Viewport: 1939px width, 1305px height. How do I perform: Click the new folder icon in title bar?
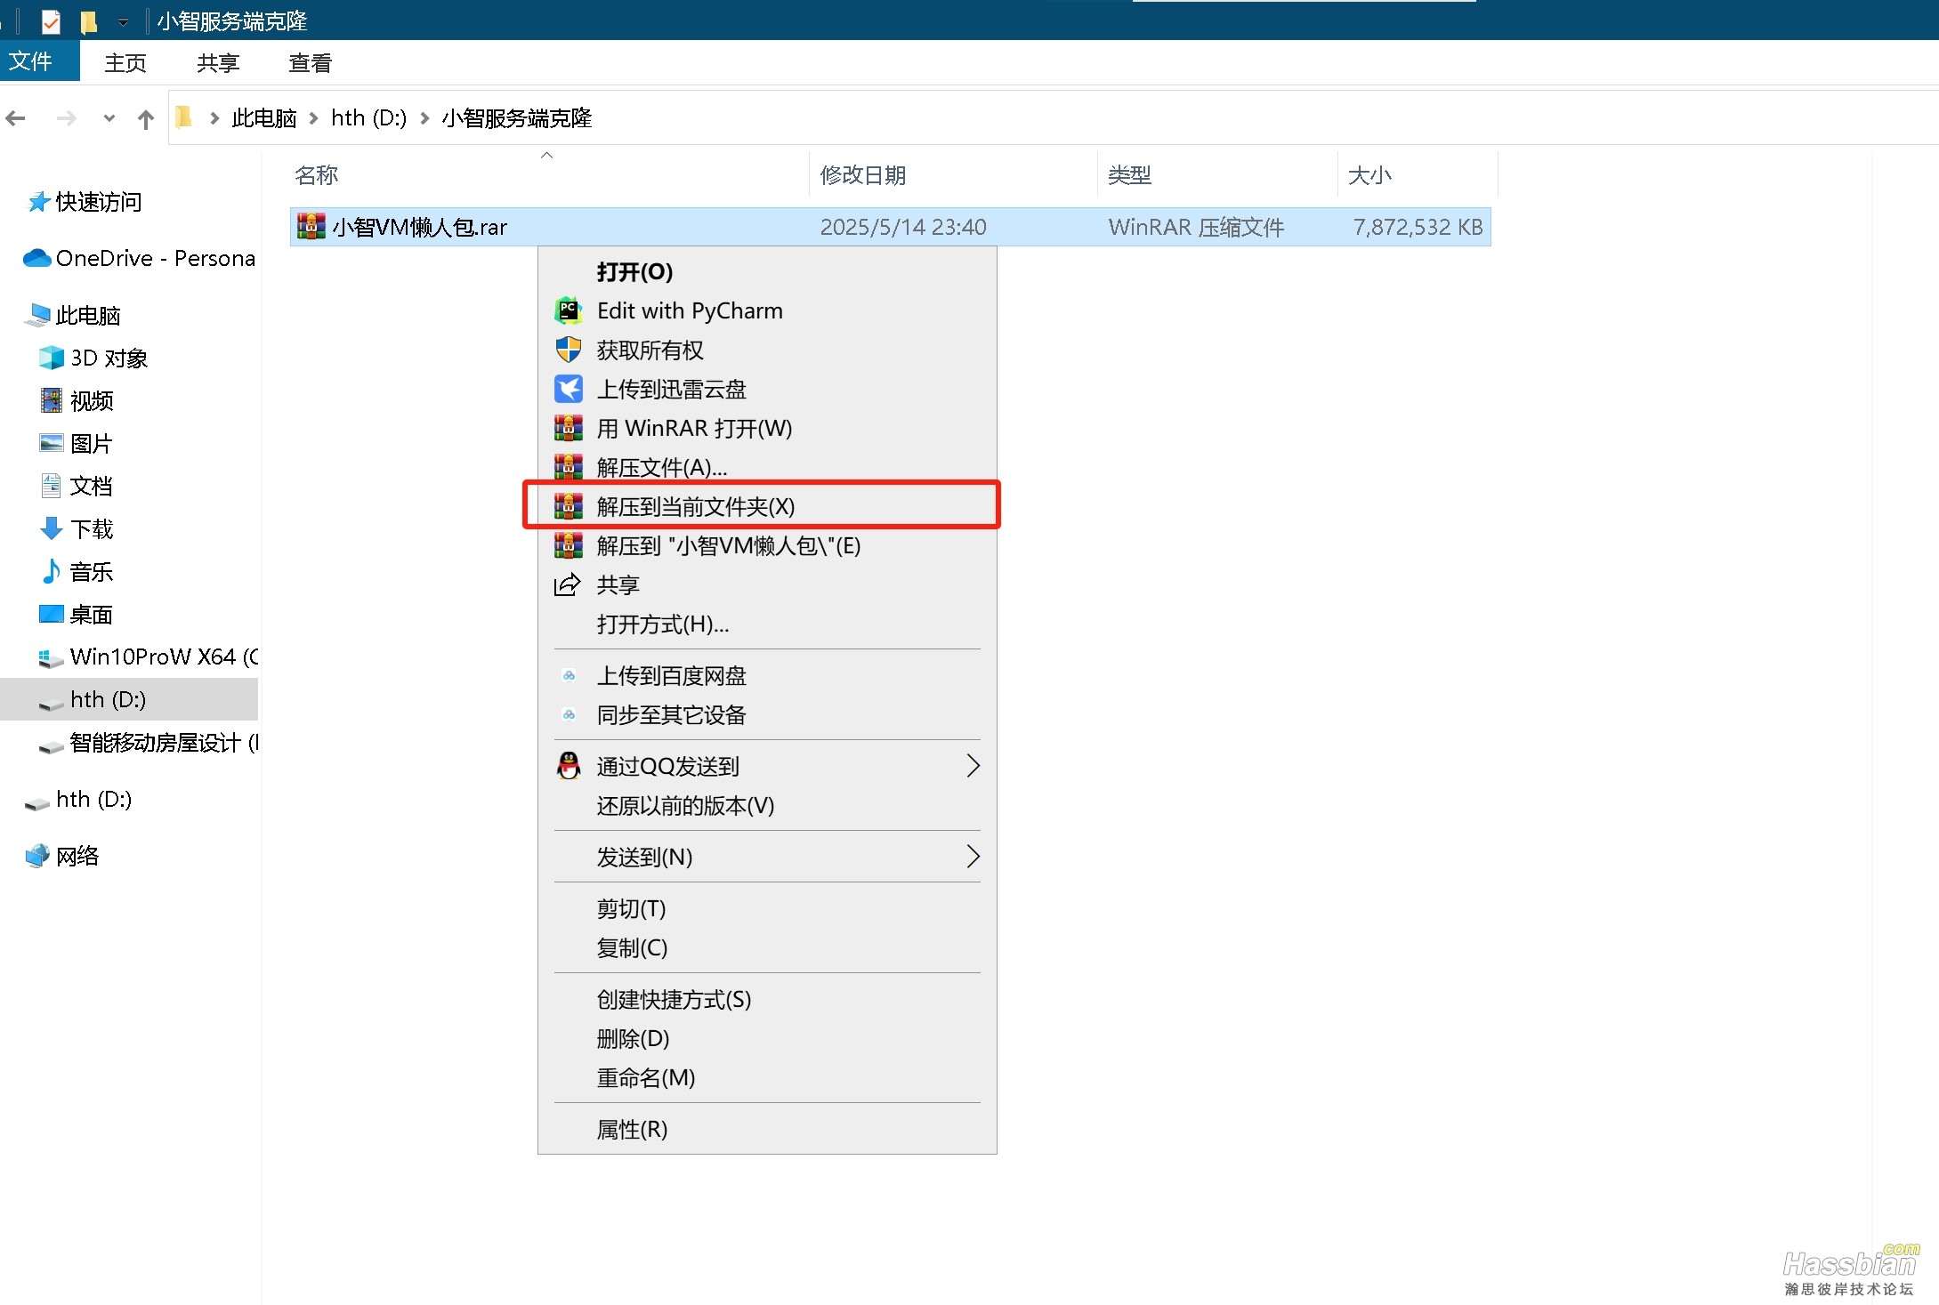coord(89,20)
